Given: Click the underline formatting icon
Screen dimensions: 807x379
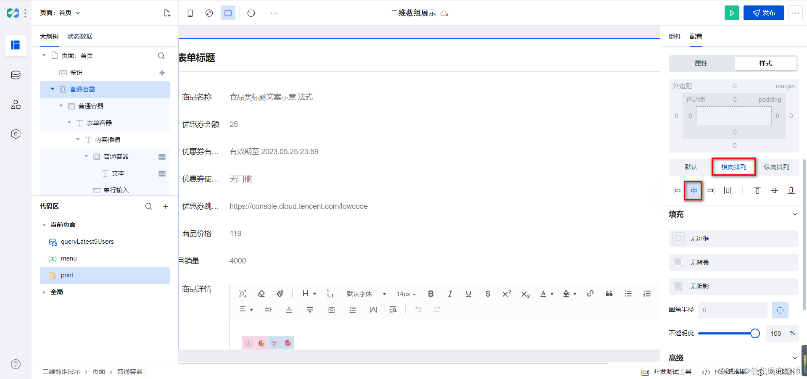Looking at the screenshot, I should pos(469,294).
